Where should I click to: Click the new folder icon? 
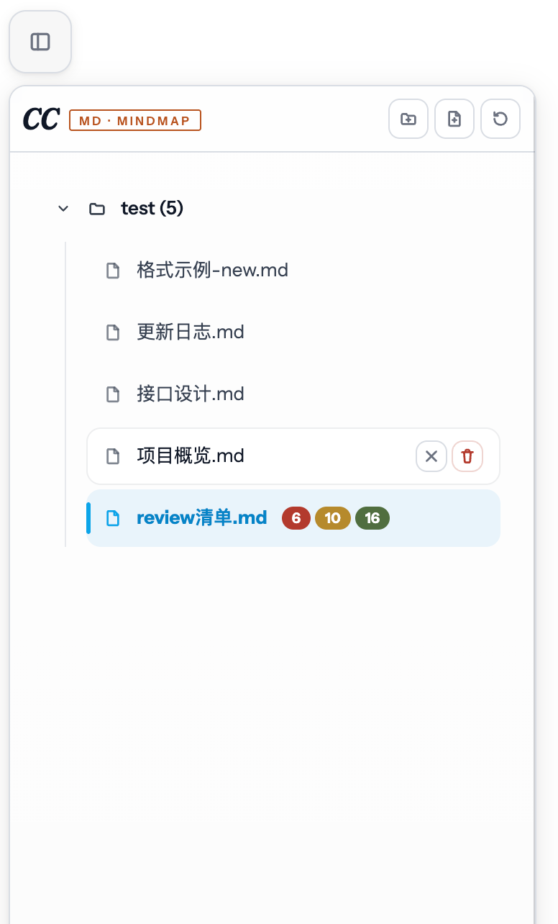point(408,119)
